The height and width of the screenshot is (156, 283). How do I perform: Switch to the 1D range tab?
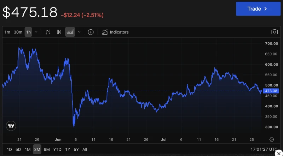pos(9,149)
